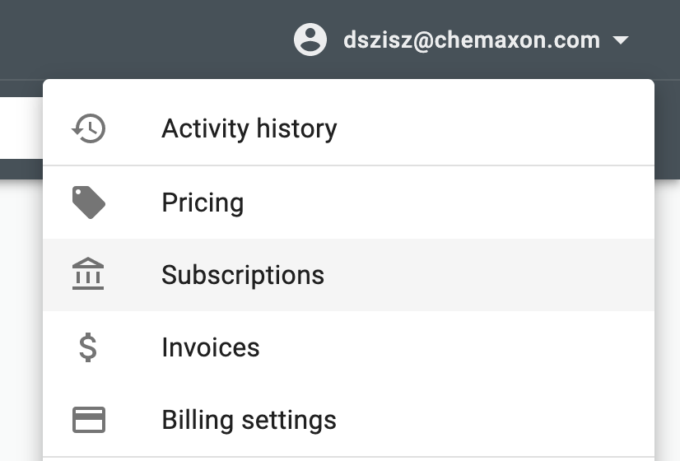
Task: Open the Invoices menu item
Action: (211, 347)
